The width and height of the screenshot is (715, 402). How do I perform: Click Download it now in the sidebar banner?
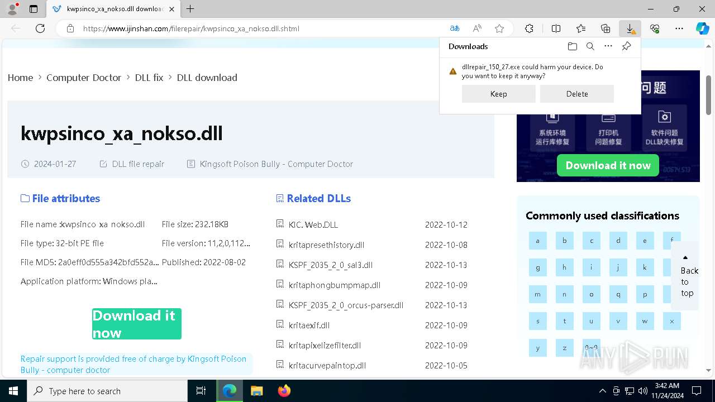point(608,165)
